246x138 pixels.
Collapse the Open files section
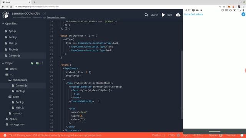click(x=3, y=24)
